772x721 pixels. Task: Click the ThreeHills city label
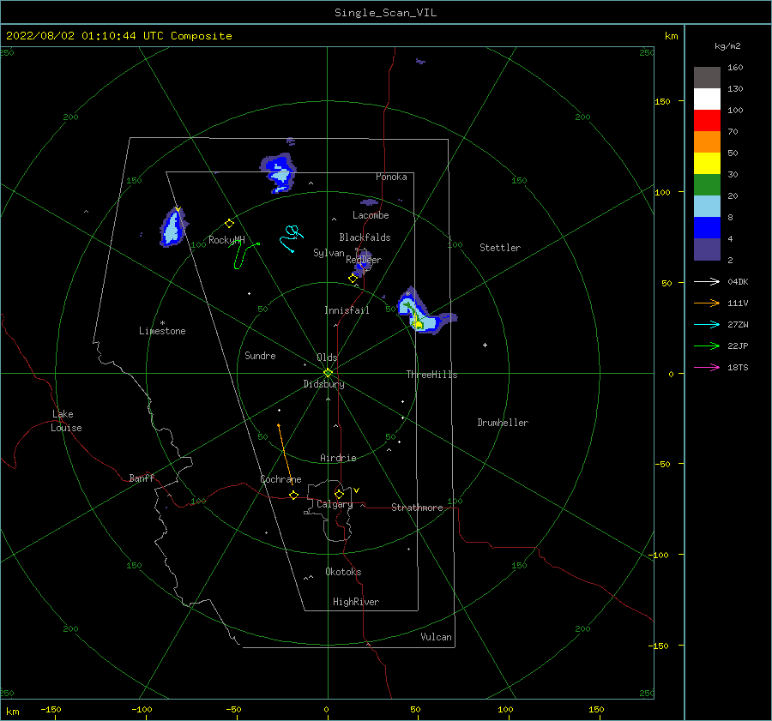431,375
